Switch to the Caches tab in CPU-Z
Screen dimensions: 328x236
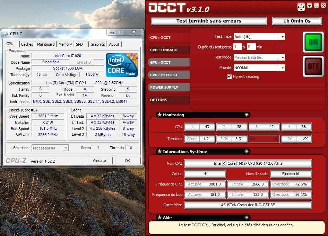pos(27,44)
